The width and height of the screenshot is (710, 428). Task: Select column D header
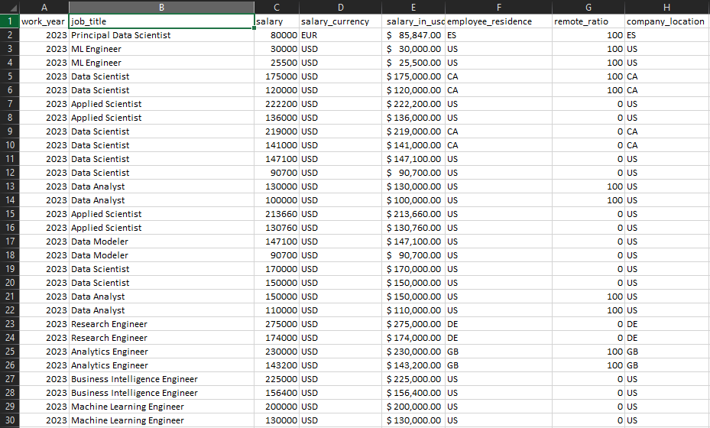pos(341,7)
